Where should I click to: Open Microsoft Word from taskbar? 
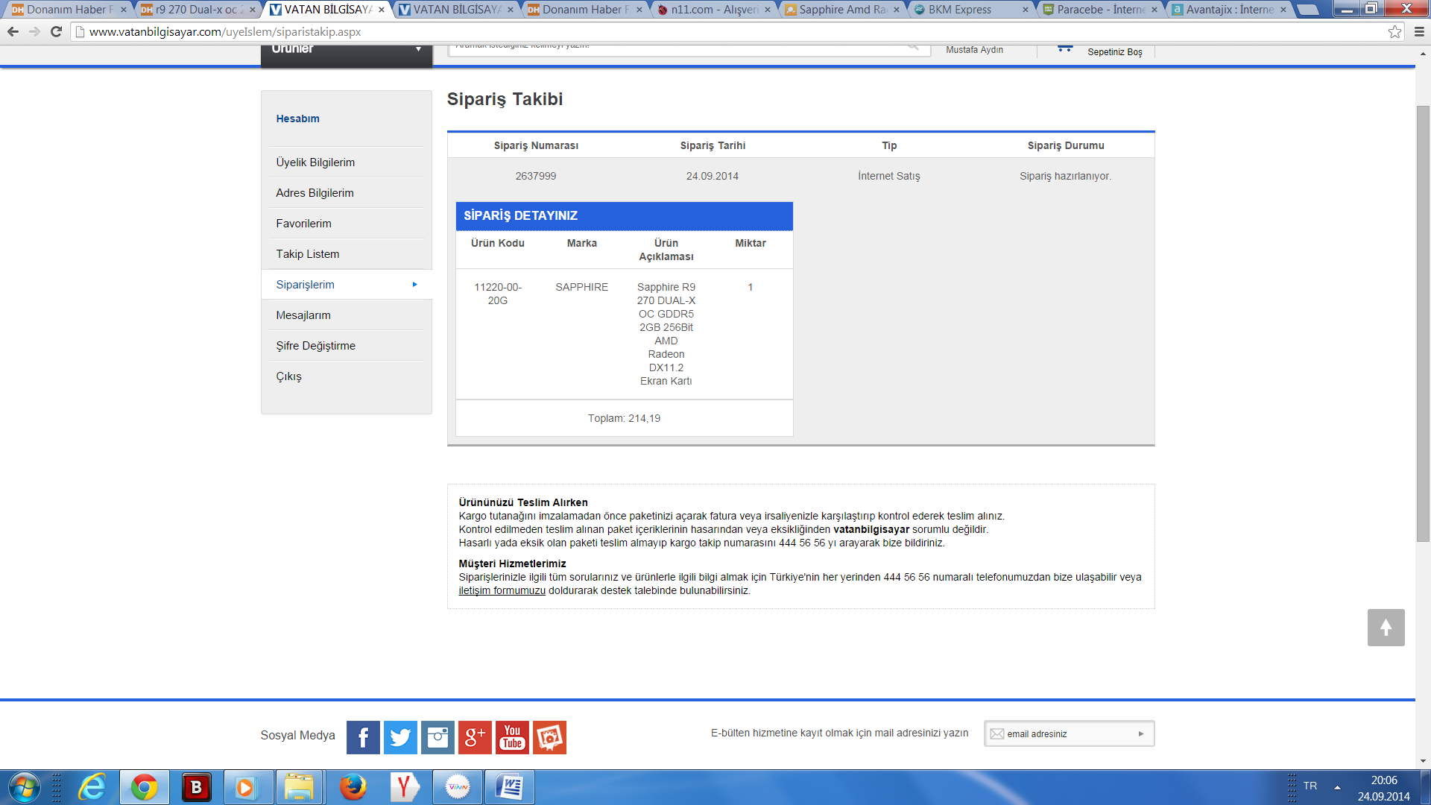(x=510, y=787)
